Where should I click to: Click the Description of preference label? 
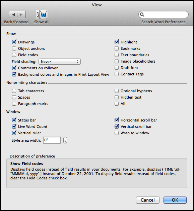coord(32,156)
